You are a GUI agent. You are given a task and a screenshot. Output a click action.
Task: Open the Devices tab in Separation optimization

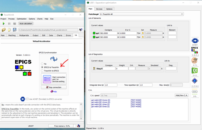click(x=99, y=9)
